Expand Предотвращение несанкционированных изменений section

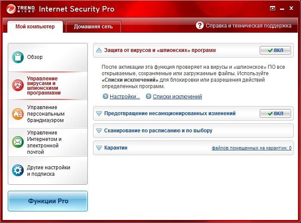click(99, 113)
